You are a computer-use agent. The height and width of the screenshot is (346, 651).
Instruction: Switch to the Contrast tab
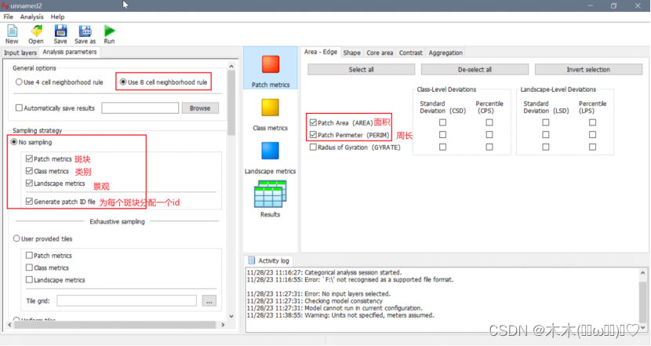point(411,53)
